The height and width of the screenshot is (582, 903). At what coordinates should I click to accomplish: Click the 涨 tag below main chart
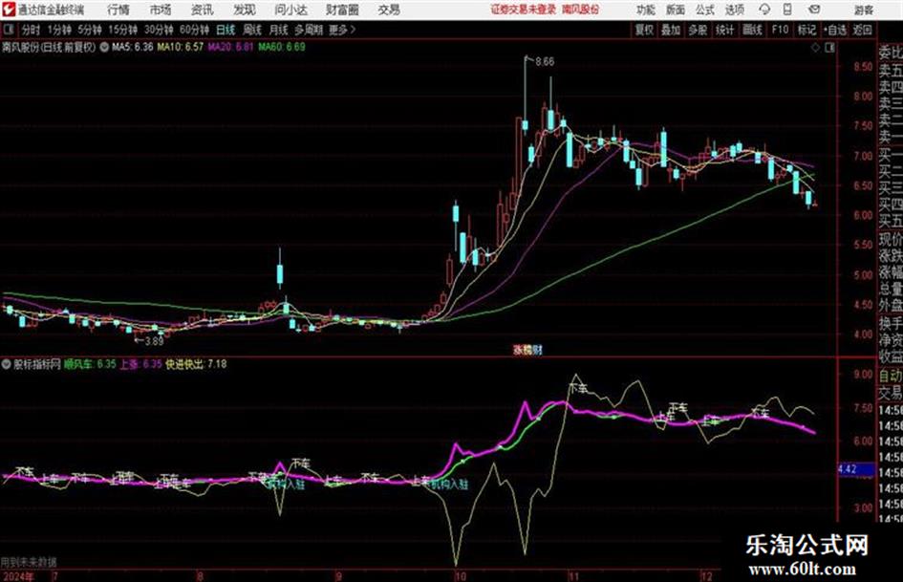pyautogui.click(x=518, y=349)
